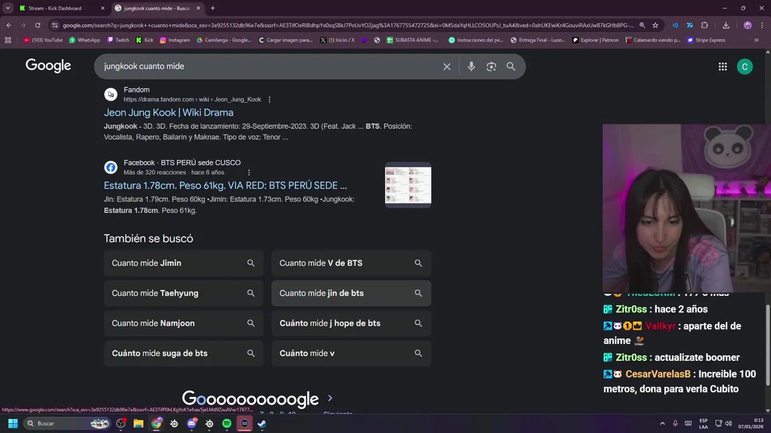
Task: Click the Windows taskbar Buscar search box
Action: pyautogui.click(x=68, y=423)
